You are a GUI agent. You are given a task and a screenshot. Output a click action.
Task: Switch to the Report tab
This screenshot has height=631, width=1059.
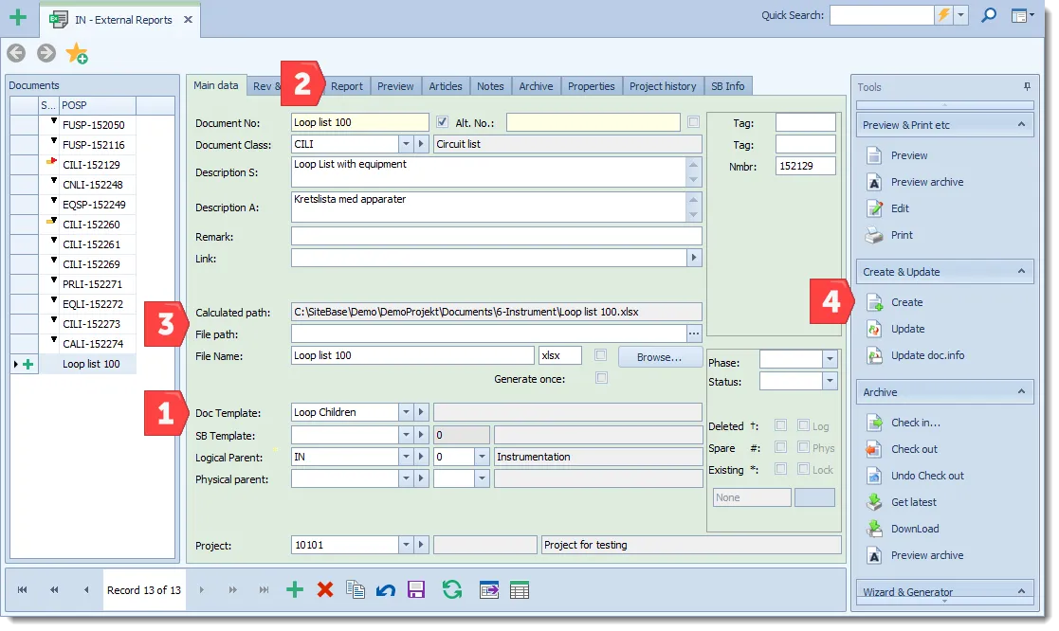tap(346, 86)
